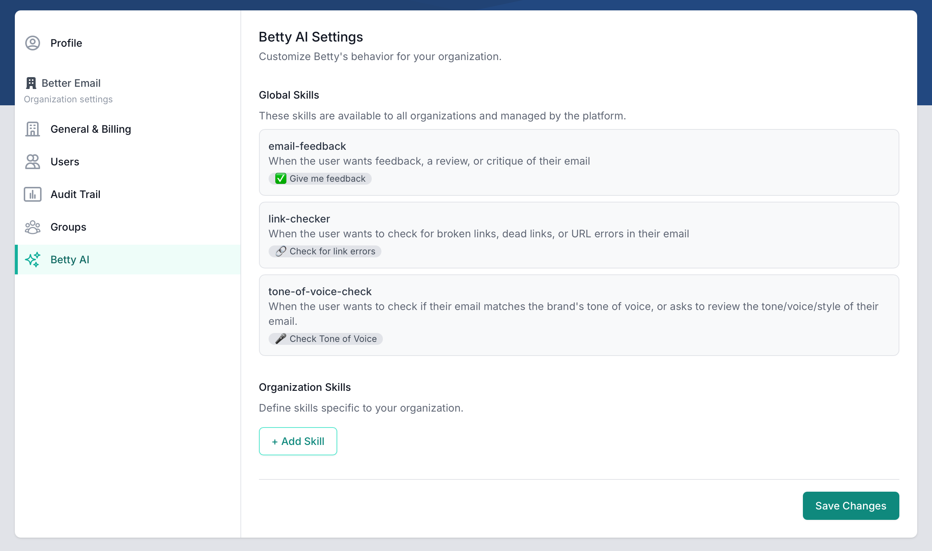Click the microphone emoji on tone chip

(280, 339)
